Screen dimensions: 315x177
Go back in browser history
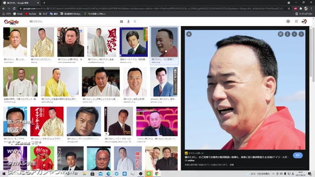(x=3, y=9)
